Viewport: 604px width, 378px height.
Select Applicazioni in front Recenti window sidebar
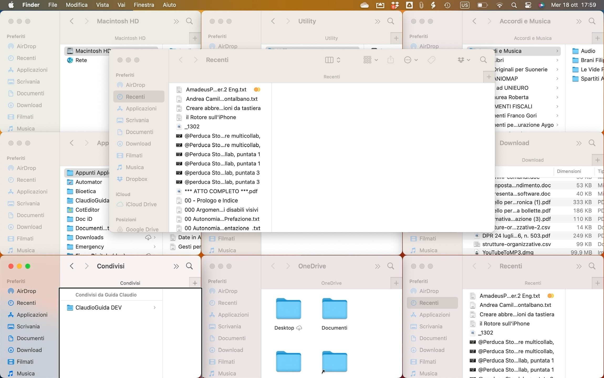(x=141, y=108)
